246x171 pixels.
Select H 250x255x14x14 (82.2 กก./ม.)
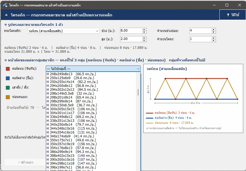(91, 82)
